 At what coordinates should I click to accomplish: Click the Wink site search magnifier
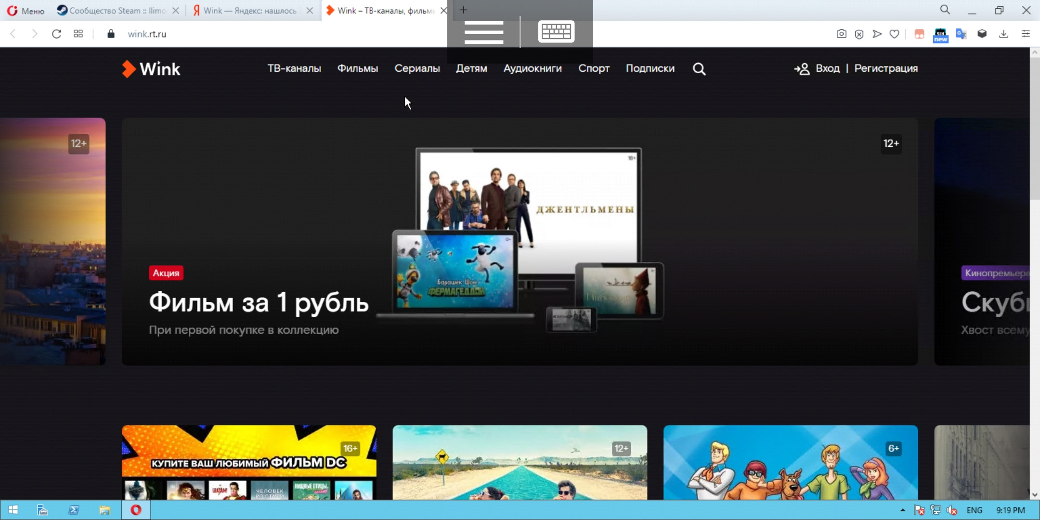coord(699,69)
